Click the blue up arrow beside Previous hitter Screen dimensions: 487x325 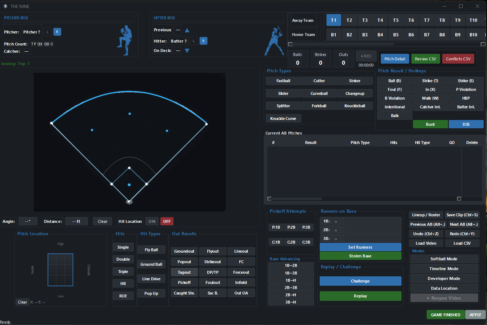(186, 30)
